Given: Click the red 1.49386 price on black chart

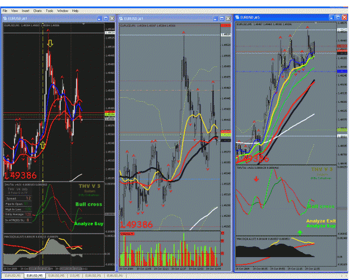Looking at the screenshot, I should point(20,175).
